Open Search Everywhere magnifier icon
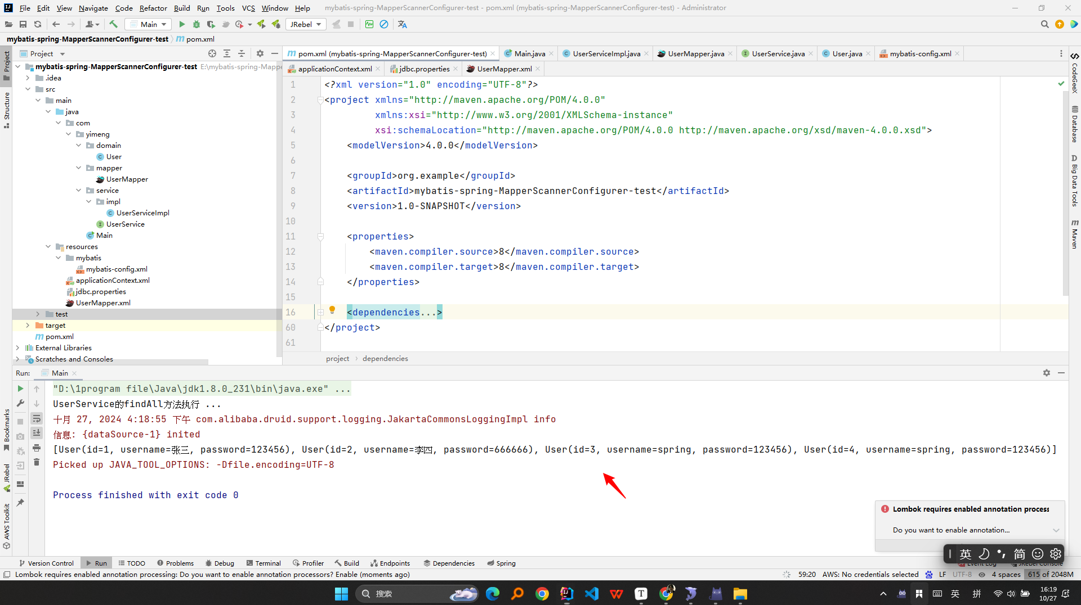The image size is (1081, 605). coord(1044,24)
